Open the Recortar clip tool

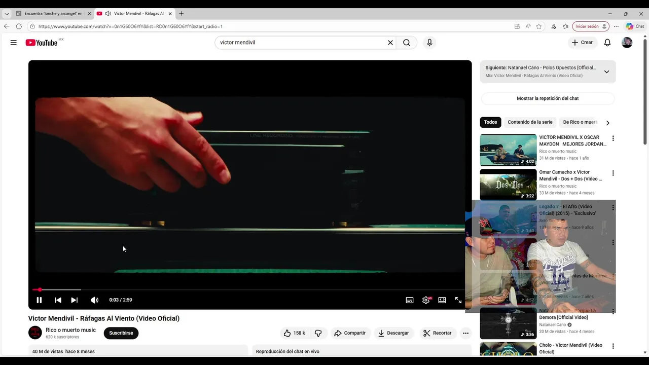[x=437, y=333]
